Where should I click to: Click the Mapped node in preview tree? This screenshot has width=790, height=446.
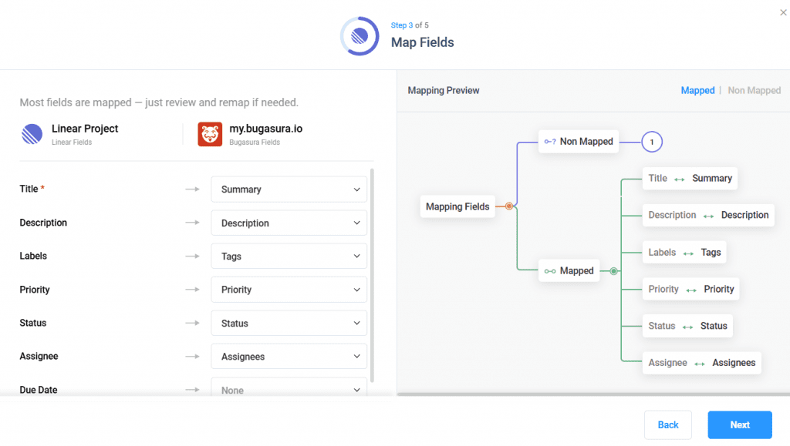[x=569, y=271]
